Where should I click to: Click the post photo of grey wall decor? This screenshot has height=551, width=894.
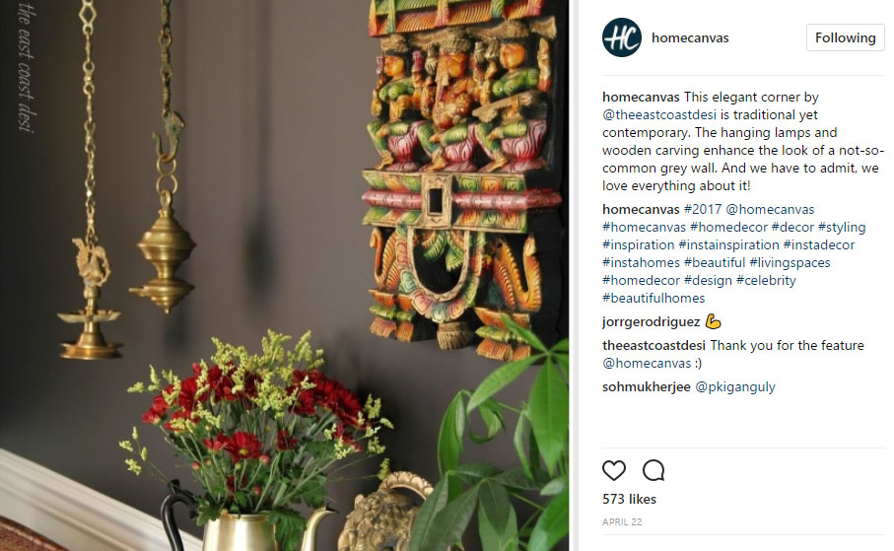click(284, 276)
